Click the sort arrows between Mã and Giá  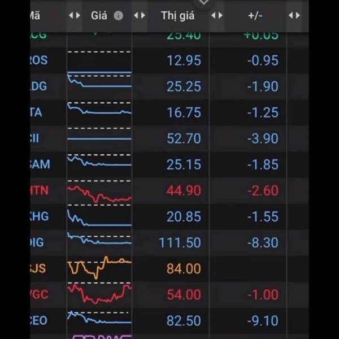tap(75, 16)
